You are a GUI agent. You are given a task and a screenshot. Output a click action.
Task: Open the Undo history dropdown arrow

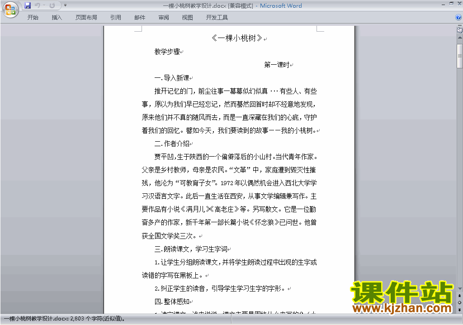click(x=44, y=5)
